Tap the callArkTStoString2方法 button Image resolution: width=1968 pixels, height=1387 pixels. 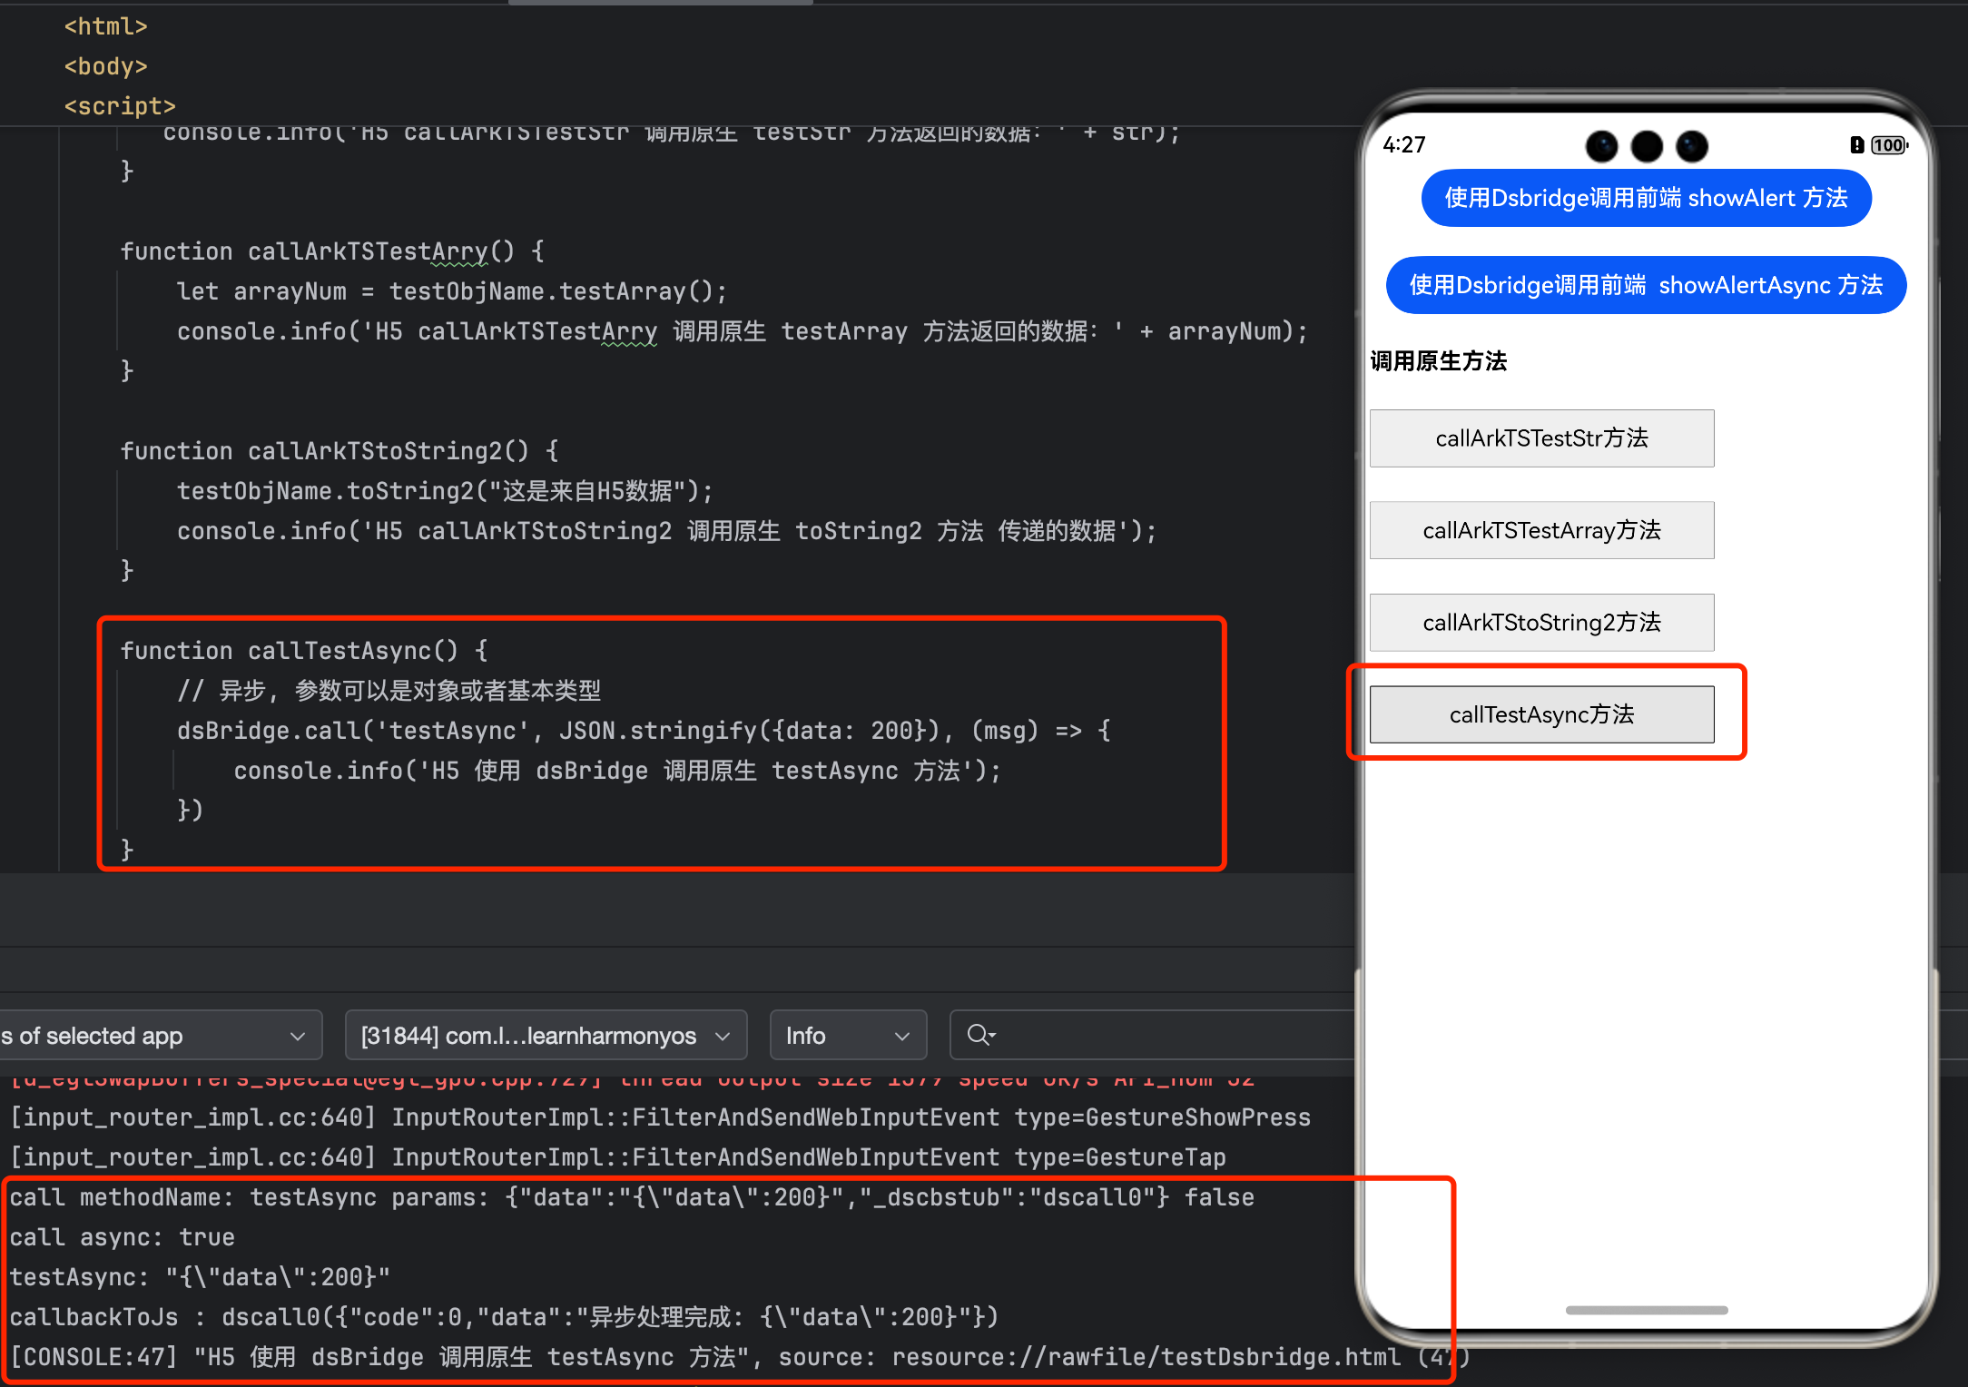[x=1541, y=623]
